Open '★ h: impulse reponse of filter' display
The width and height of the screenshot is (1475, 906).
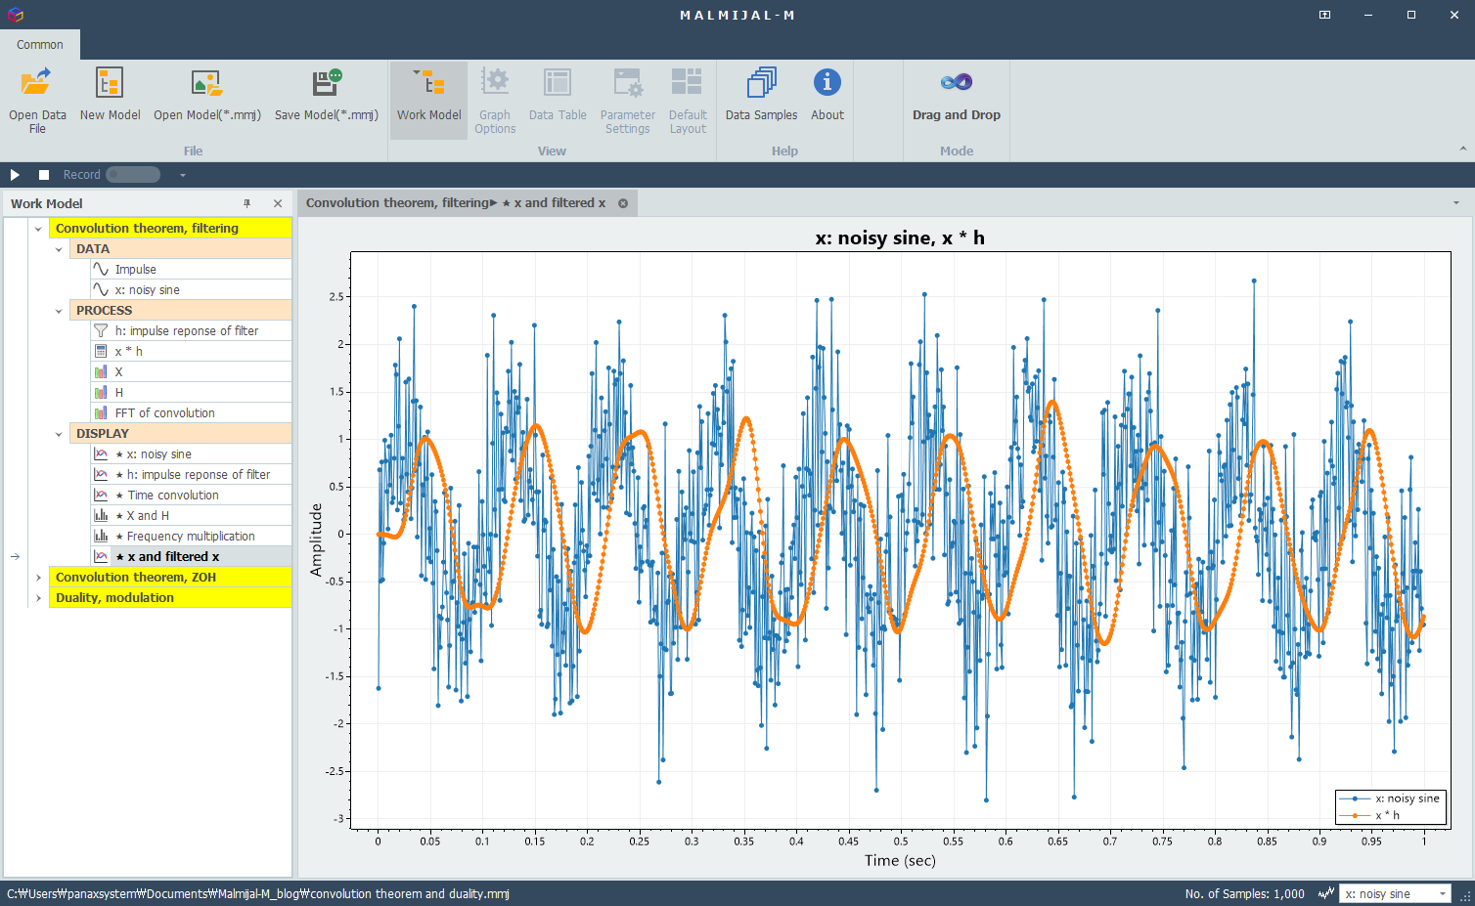click(x=191, y=475)
